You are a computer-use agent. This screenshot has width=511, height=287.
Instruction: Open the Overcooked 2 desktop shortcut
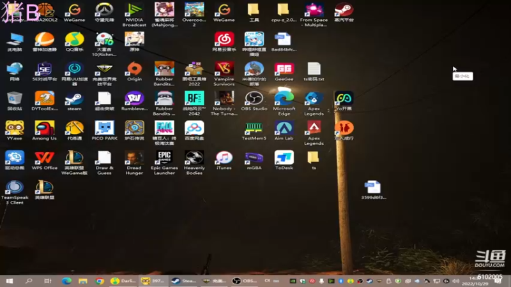coord(194,15)
